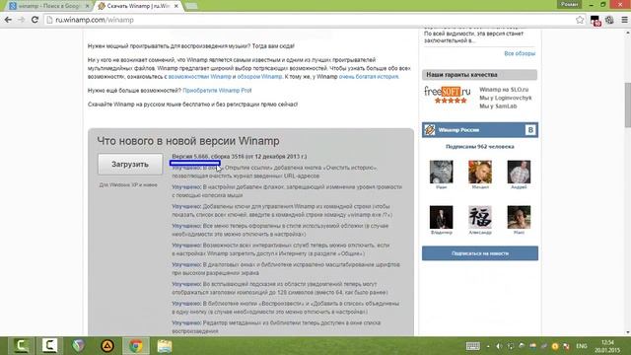Open the Мы у Loginvovchyk link

[506, 98]
